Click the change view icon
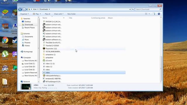The image size is (187, 105). (146, 14)
